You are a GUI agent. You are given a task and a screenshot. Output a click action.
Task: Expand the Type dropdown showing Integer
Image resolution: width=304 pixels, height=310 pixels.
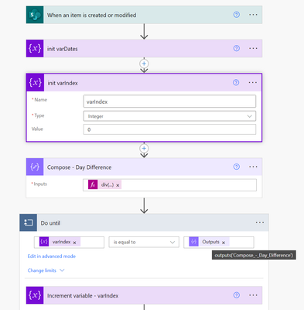169,116
